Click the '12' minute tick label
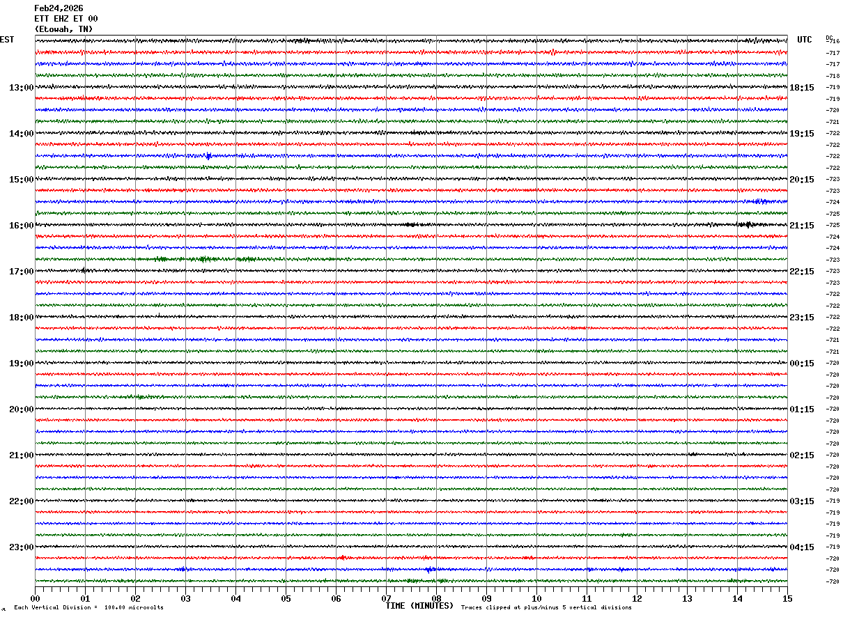The height and width of the screenshot is (617, 843). 637,598
